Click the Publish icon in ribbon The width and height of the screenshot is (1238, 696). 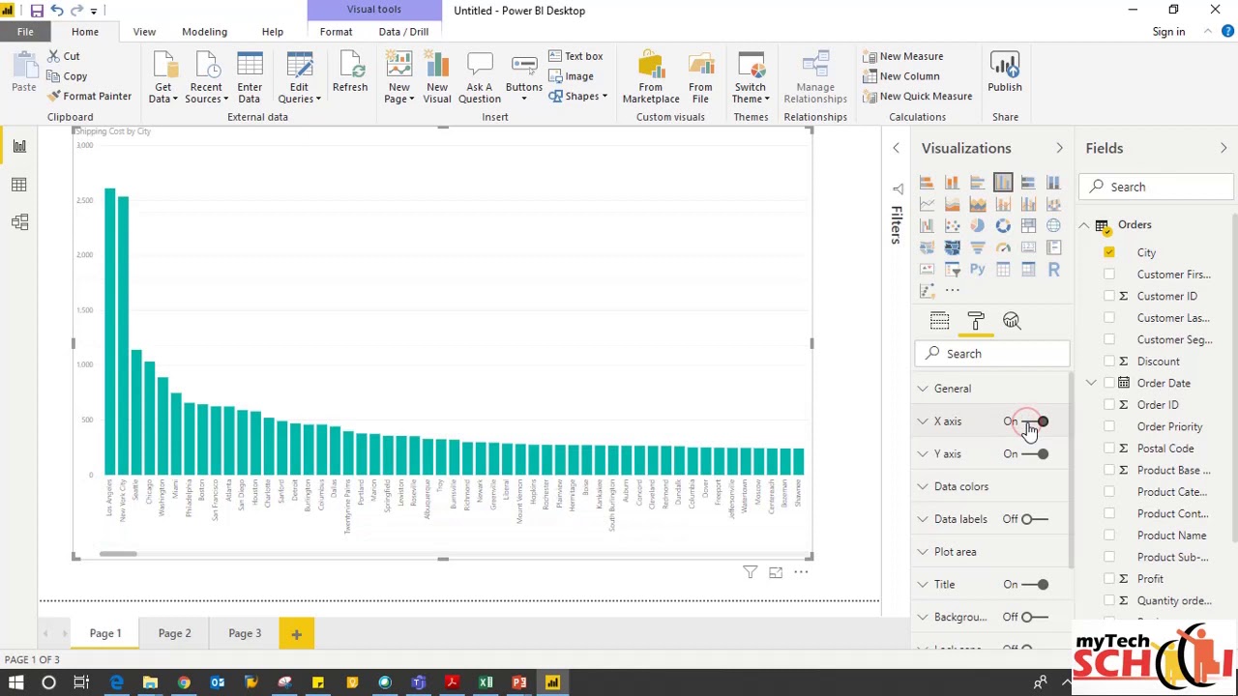(x=1004, y=68)
